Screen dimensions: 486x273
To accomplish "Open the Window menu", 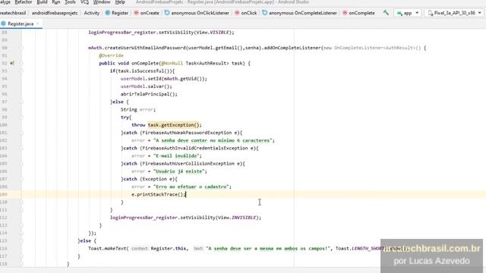I will 102,2.
